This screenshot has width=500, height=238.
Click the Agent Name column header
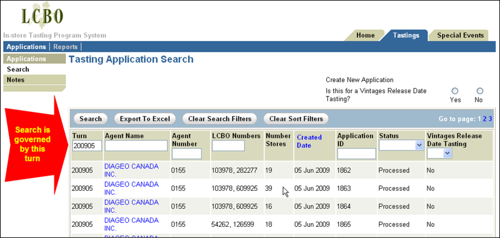point(124,136)
